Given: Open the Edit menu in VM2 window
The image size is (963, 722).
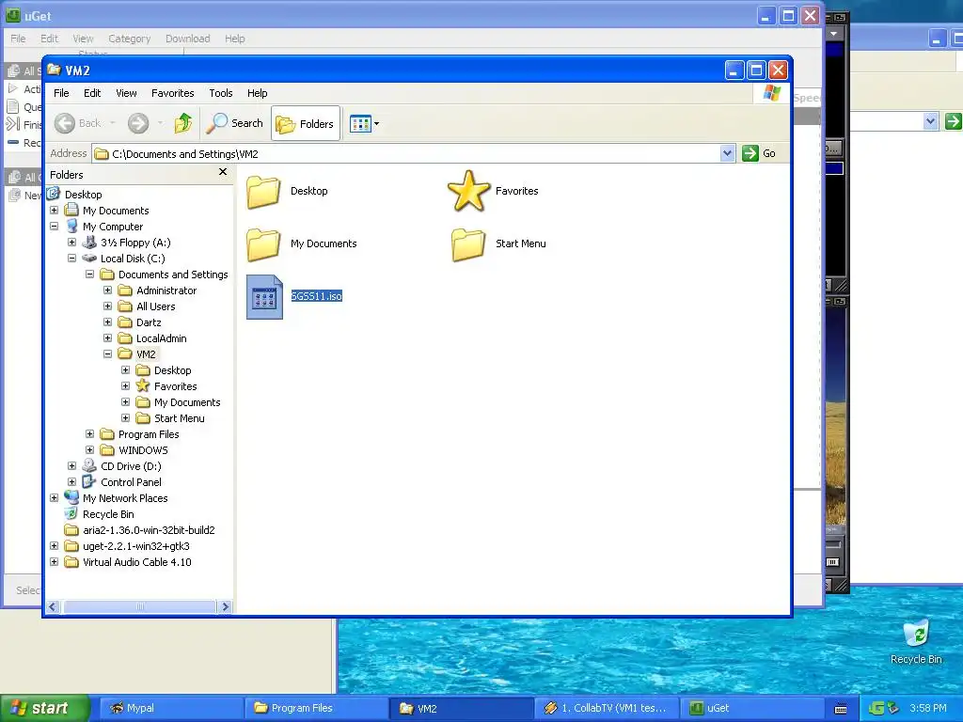Looking at the screenshot, I should click(x=92, y=93).
